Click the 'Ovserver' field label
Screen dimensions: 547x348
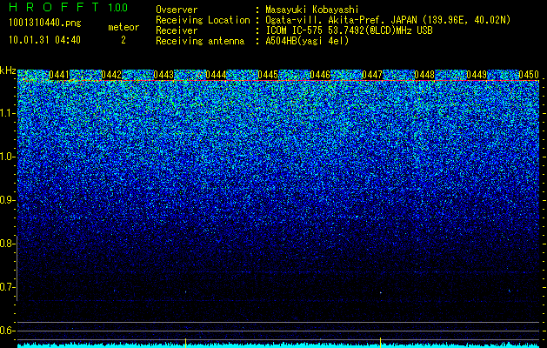(x=177, y=10)
